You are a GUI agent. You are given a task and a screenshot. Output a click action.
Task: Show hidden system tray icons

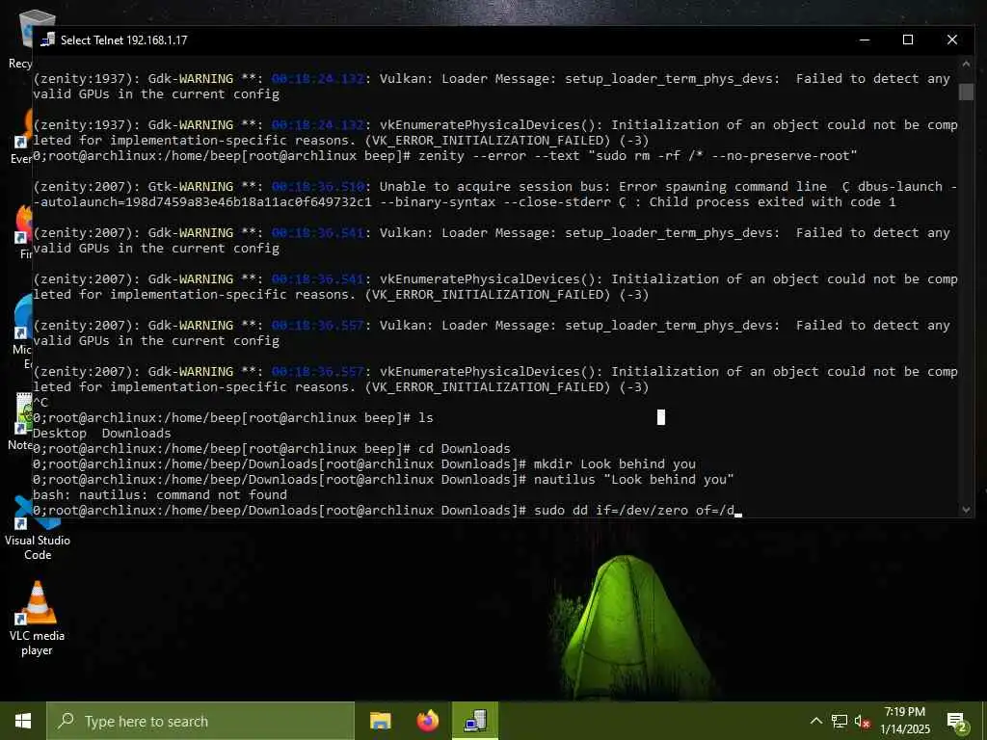pos(815,721)
